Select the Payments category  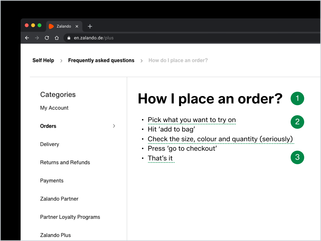(52, 181)
